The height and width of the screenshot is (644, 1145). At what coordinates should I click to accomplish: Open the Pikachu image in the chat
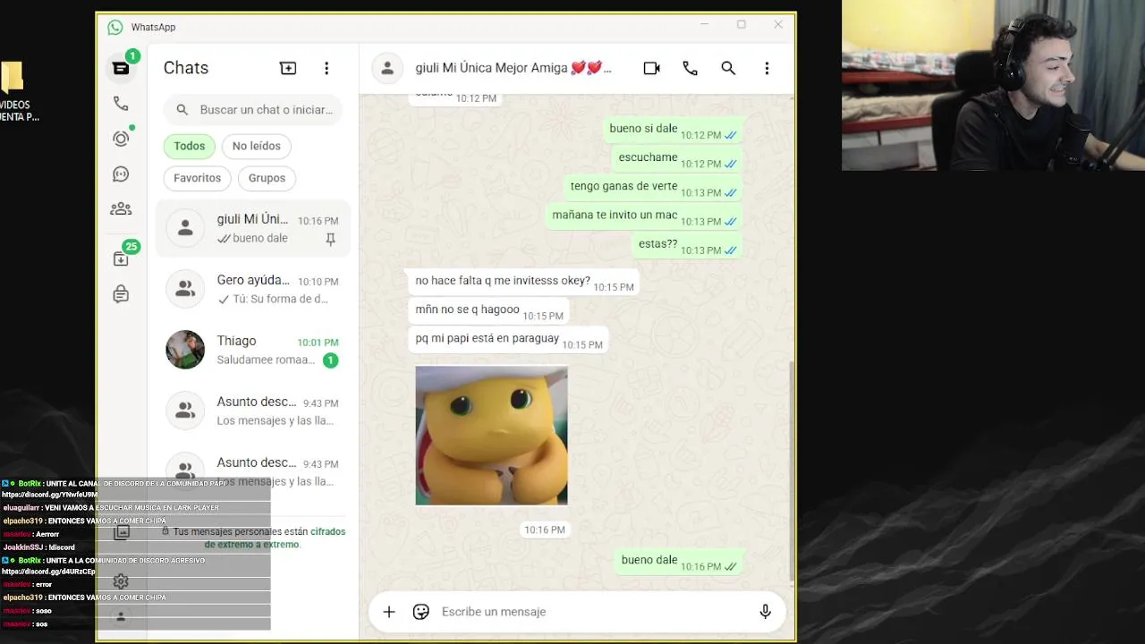pos(491,436)
